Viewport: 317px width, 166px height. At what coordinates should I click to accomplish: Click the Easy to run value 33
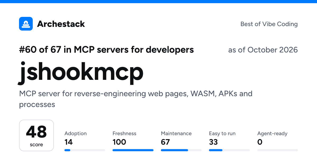pos(213,142)
